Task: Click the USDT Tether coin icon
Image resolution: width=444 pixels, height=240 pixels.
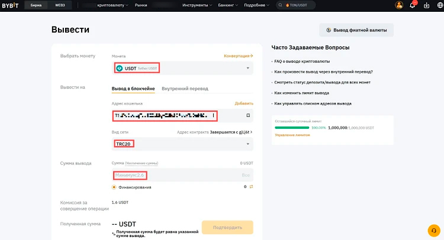Action: (x=119, y=69)
